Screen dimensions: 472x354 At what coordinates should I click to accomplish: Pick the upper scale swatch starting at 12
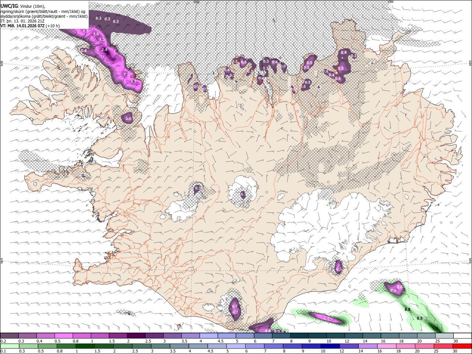(x=353, y=336)
